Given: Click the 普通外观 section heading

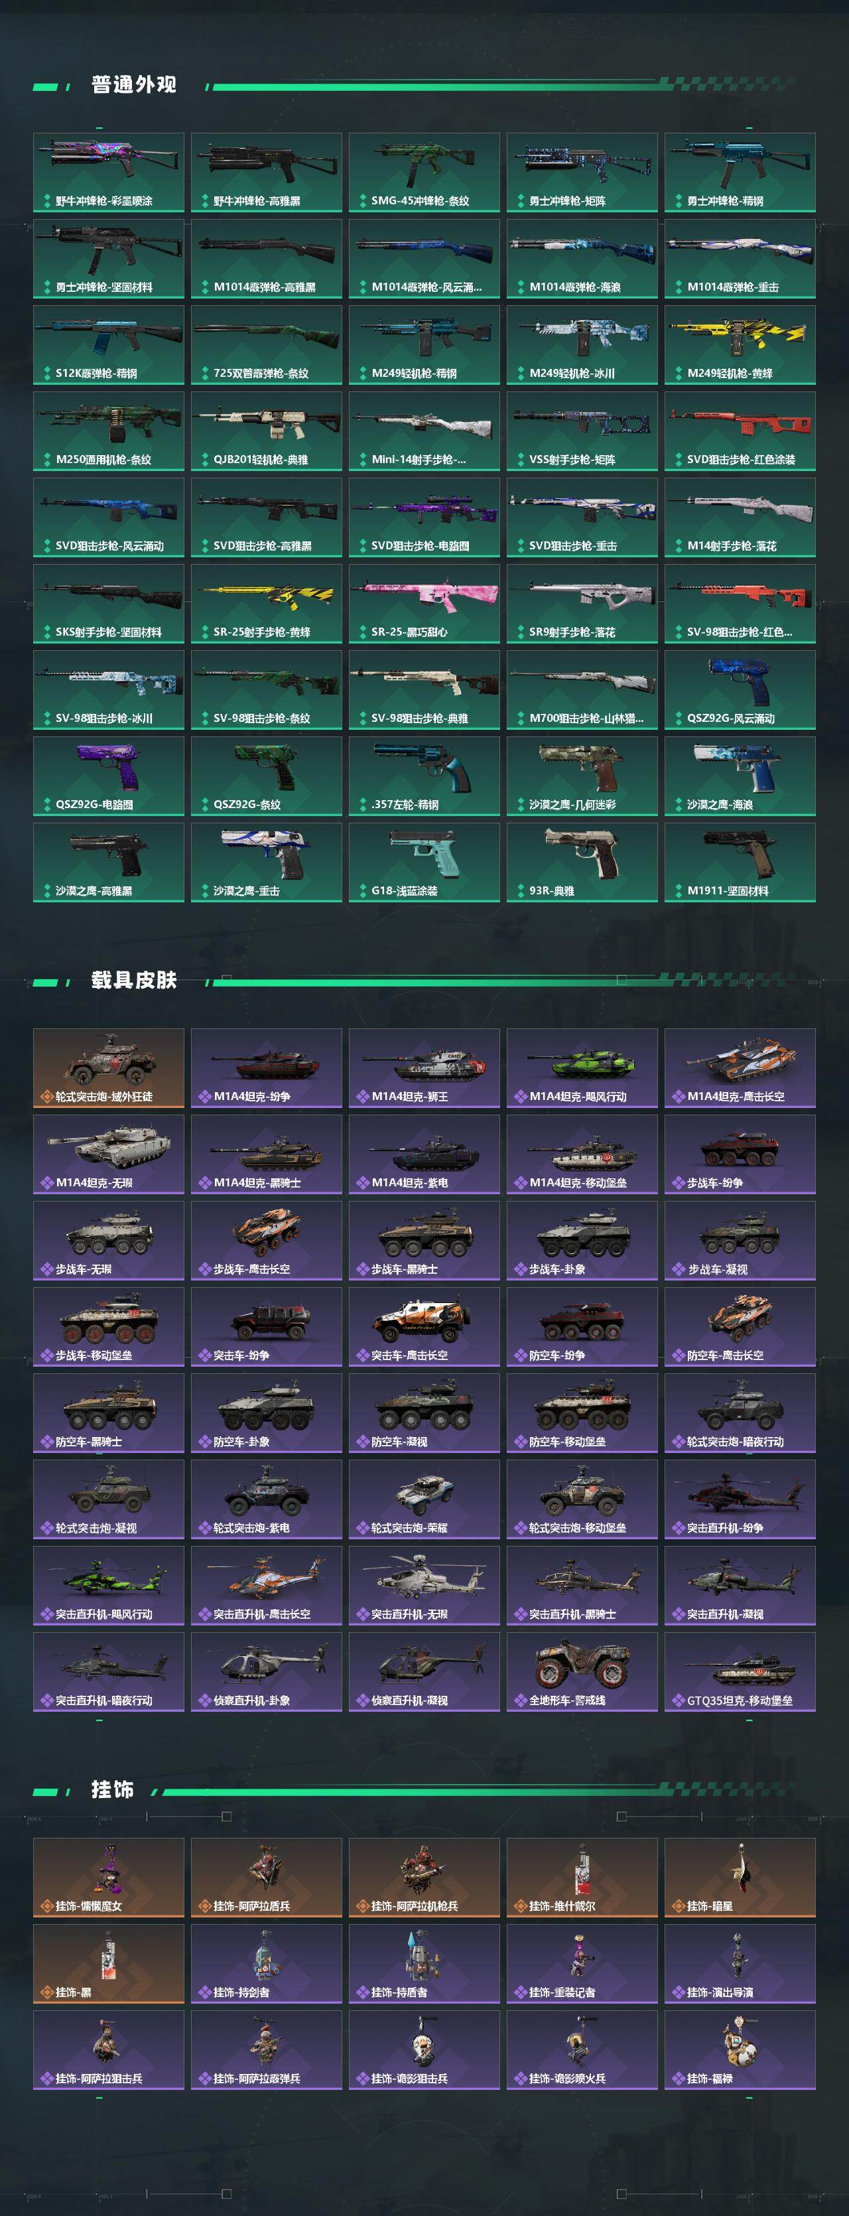Looking at the screenshot, I should [133, 85].
